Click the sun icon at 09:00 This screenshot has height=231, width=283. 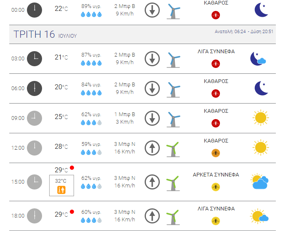(261, 118)
